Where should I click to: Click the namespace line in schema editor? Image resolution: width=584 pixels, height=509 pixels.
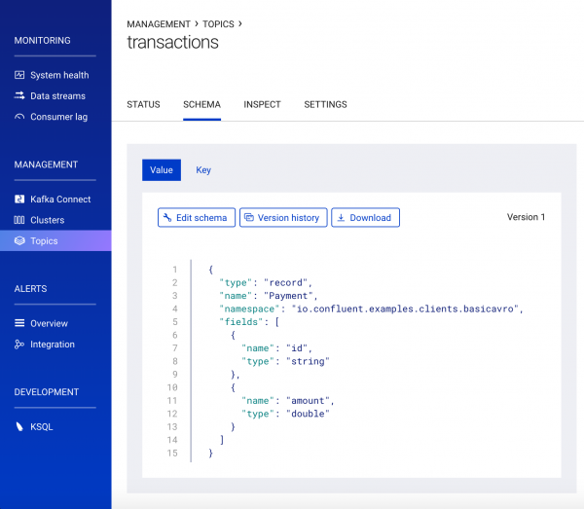pos(371,309)
